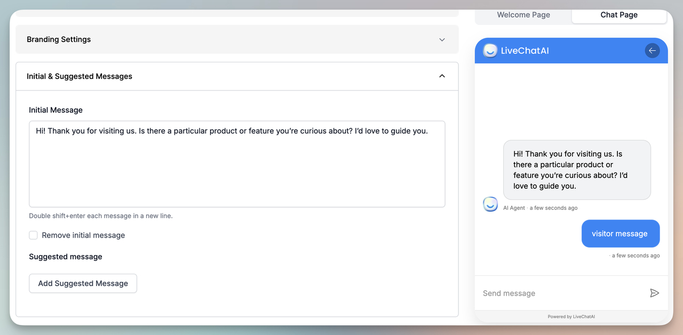The width and height of the screenshot is (683, 335).
Task: Switch to the Welcome Page tab
Action: pos(523,15)
